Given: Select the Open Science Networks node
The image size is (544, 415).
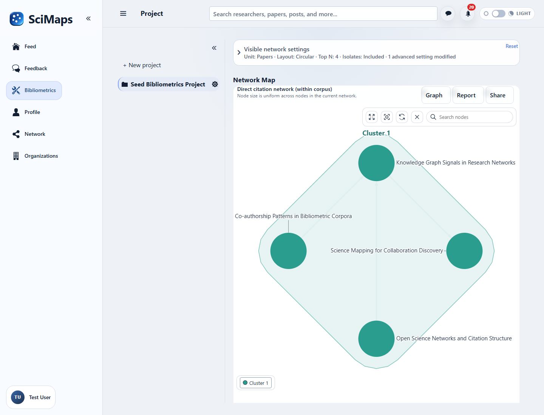Looking at the screenshot, I should click(x=376, y=339).
